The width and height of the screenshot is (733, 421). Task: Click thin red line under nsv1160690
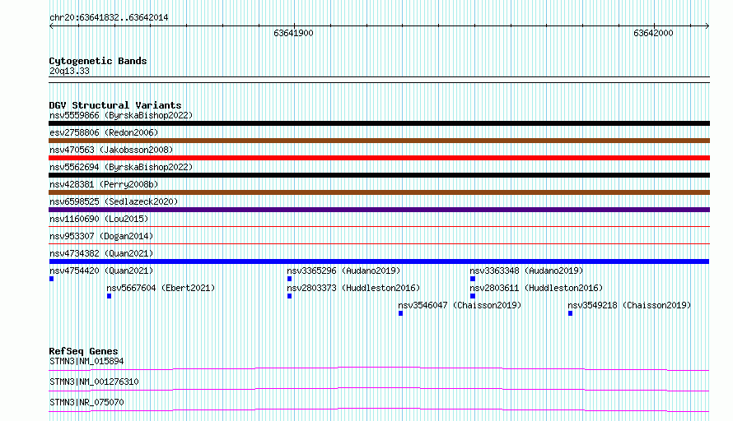point(379,226)
